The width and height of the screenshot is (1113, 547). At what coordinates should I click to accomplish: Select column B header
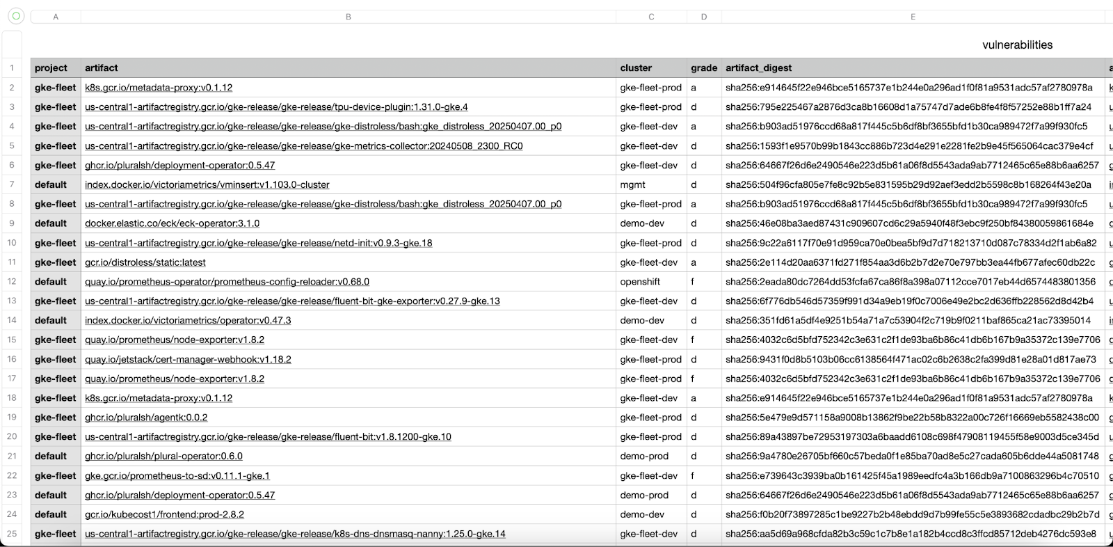click(x=349, y=17)
